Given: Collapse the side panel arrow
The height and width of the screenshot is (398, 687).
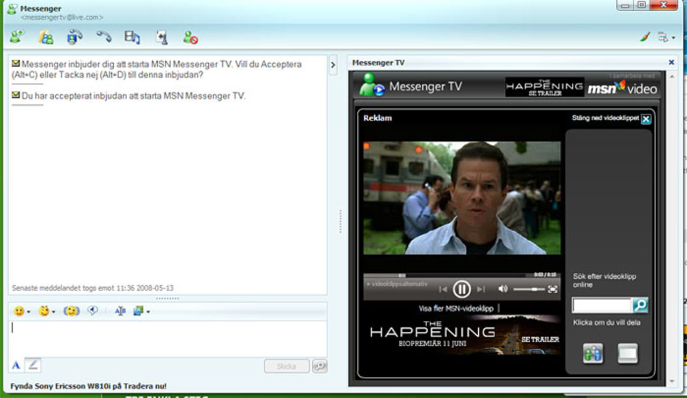Looking at the screenshot, I should tap(333, 65).
